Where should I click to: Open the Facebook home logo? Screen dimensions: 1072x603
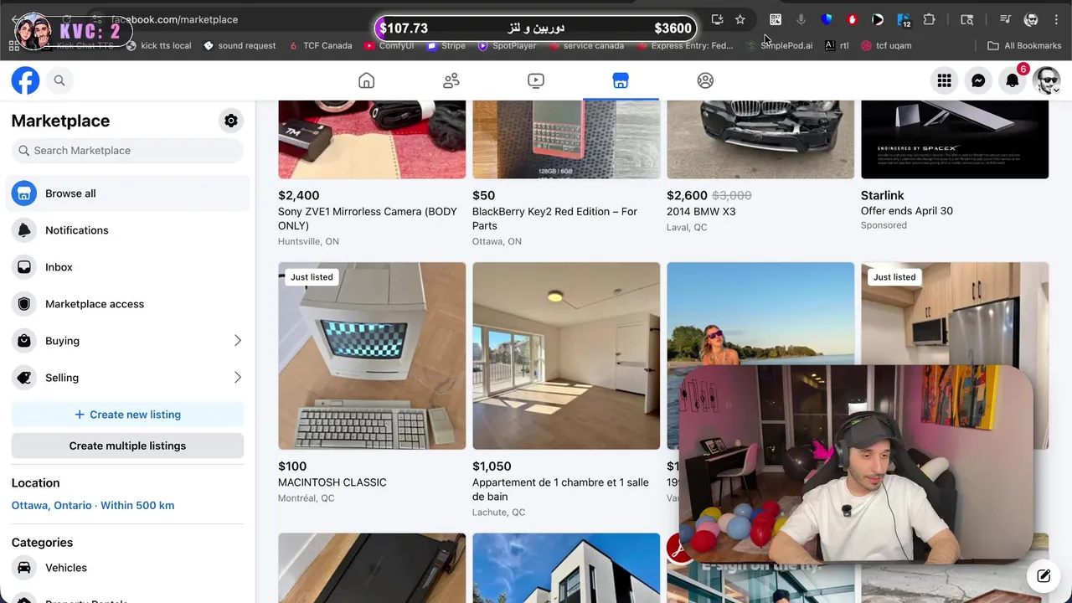(25, 80)
